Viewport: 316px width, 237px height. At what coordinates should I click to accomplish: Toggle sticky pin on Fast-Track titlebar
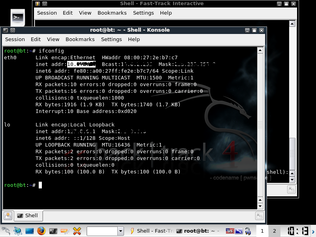45,4
